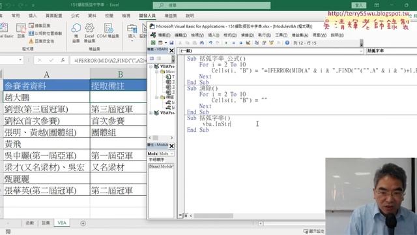
Task: Collapse the modules folder node in project tree
Action: click(157, 97)
